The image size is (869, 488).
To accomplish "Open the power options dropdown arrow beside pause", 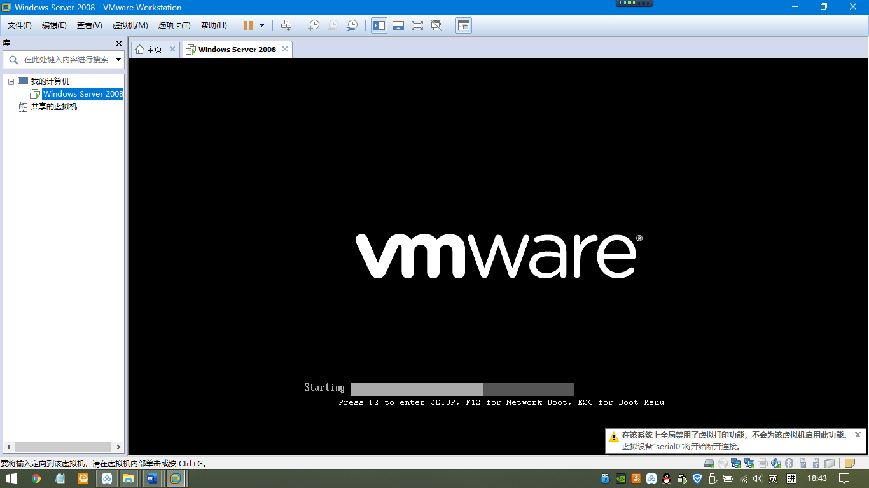I will (261, 25).
